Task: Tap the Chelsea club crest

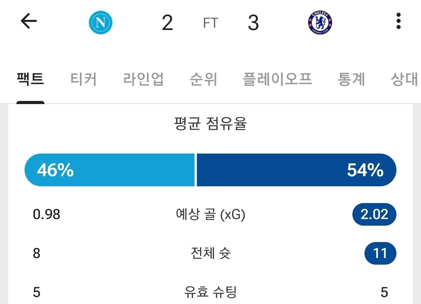Action: (320, 22)
